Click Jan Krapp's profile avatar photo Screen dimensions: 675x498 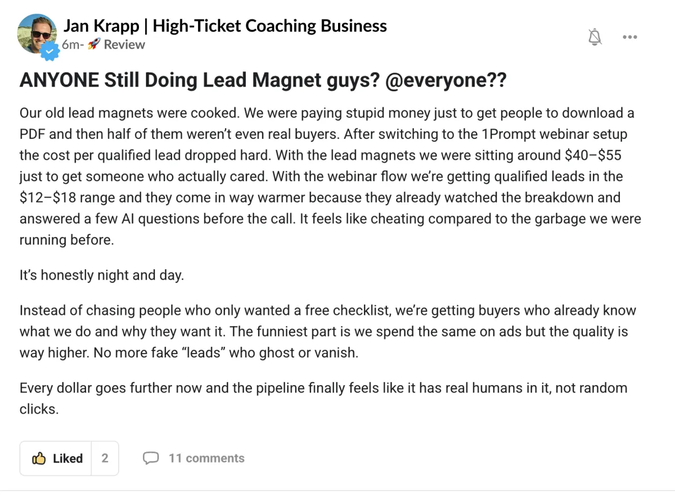click(x=35, y=31)
